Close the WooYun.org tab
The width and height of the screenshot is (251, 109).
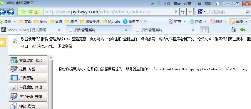(59, 30)
